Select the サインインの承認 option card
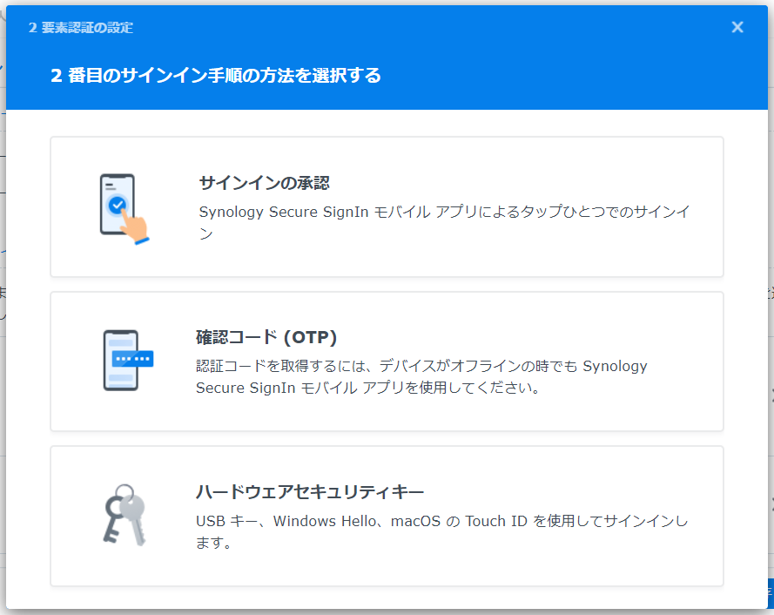This screenshot has height=615, width=774. [x=387, y=207]
